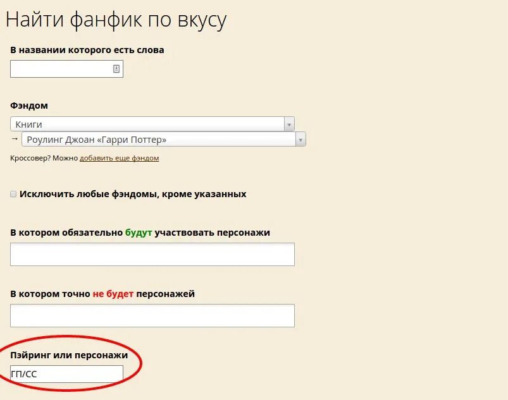Click the добавить еще фэндом link
The height and width of the screenshot is (400, 508).
coord(119,158)
